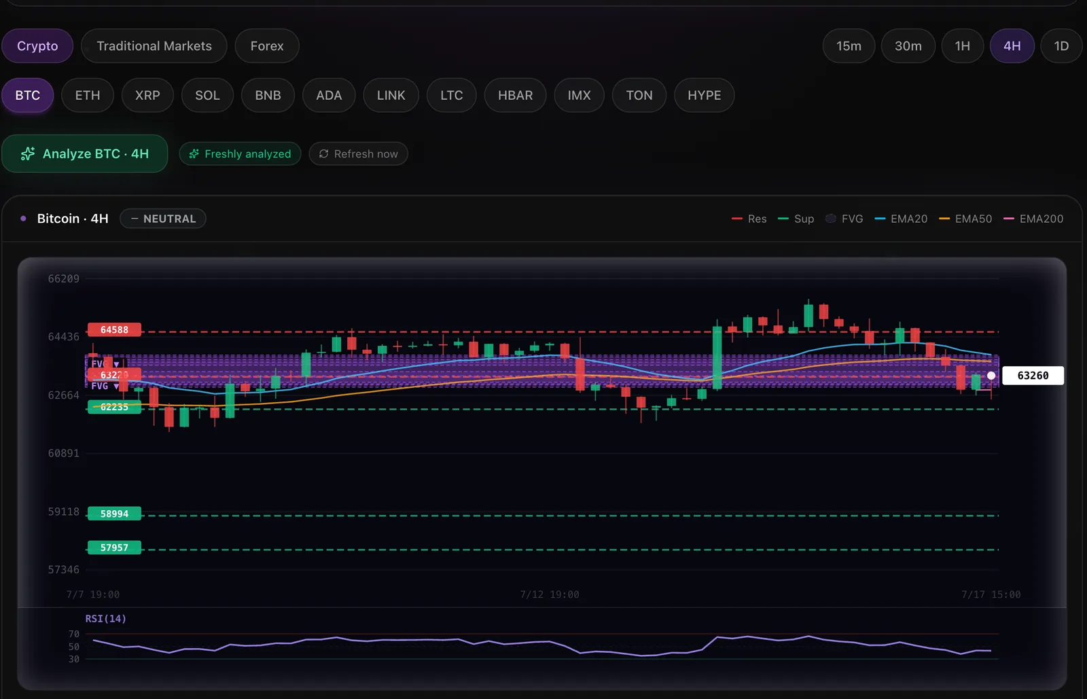Choose the 30m timeframe
This screenshot has width=1087, height=699.
[x=908, y=46]
